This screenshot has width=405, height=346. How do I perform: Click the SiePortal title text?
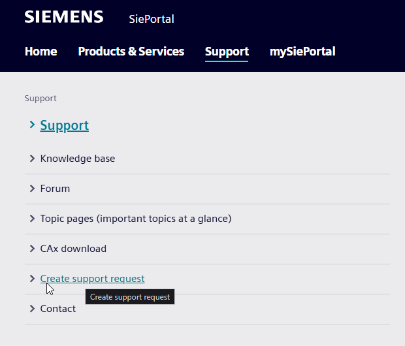[x=152, y=19]
